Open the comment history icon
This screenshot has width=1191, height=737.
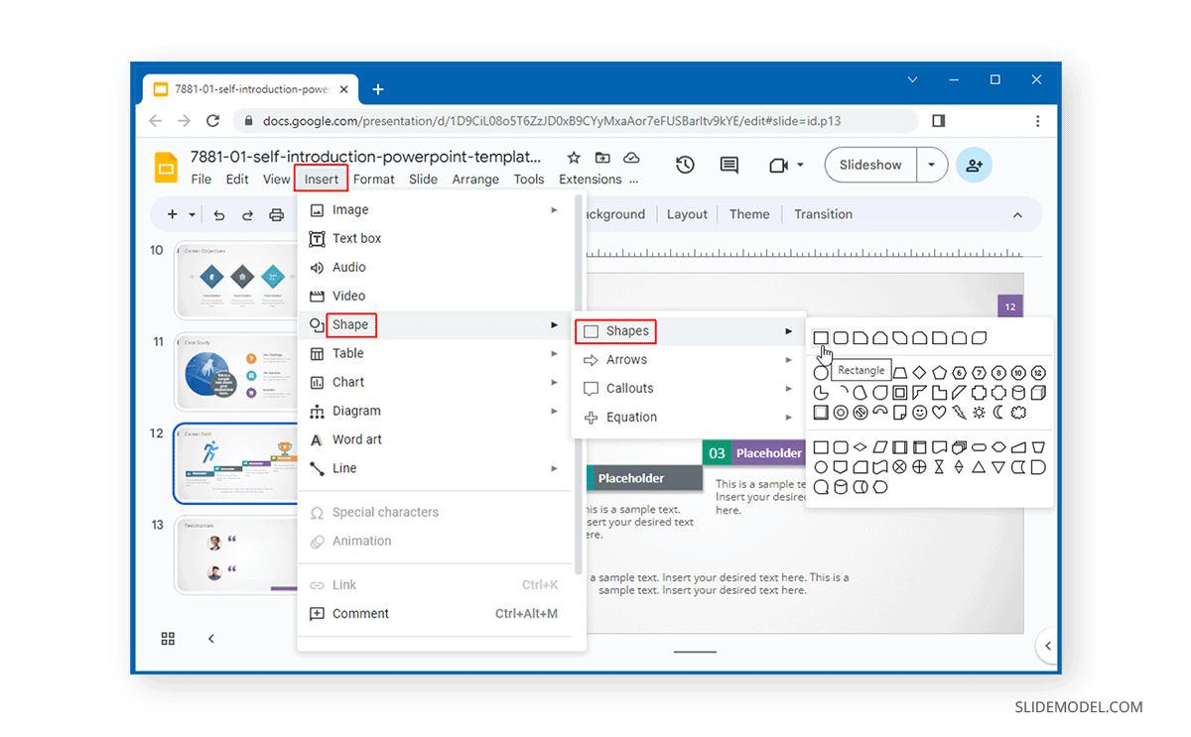(729, 165)
